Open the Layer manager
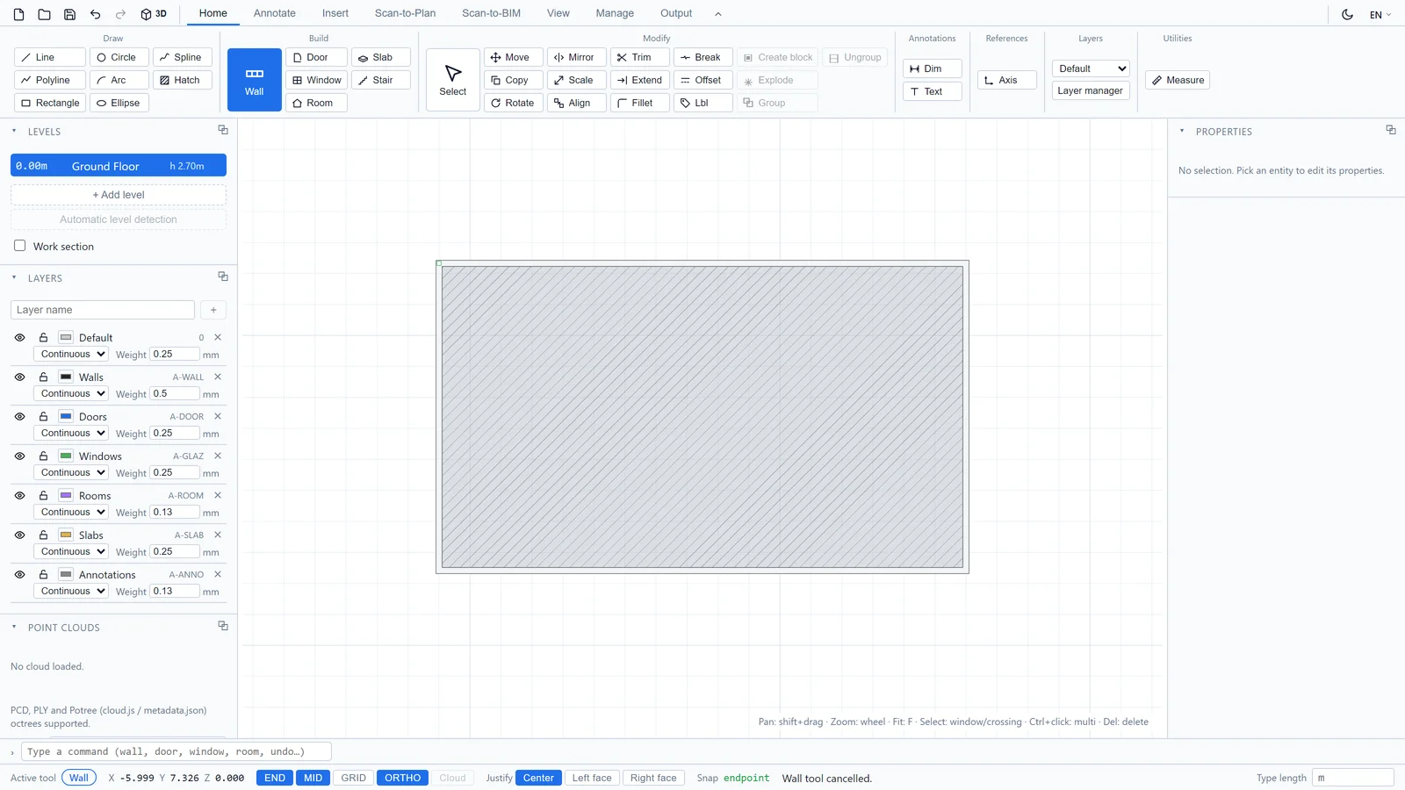 [1091, 90]
